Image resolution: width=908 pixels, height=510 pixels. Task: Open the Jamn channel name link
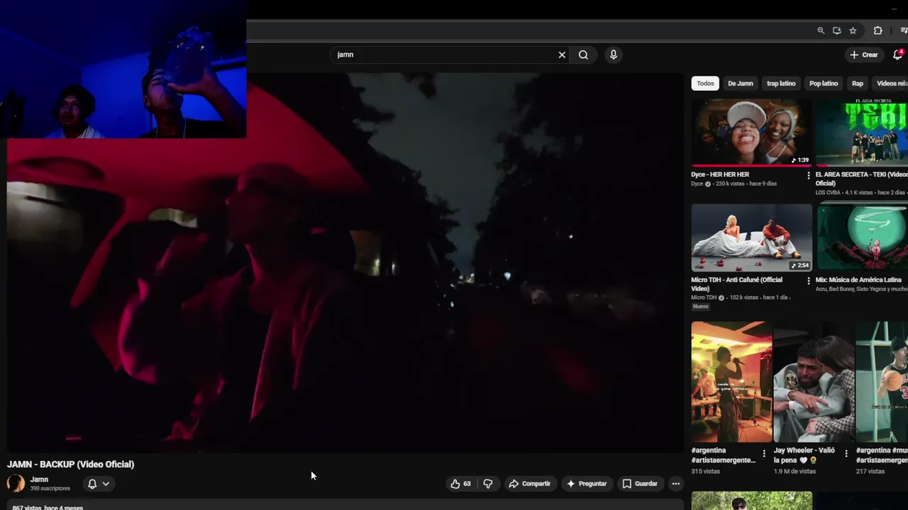click(39, 480)
